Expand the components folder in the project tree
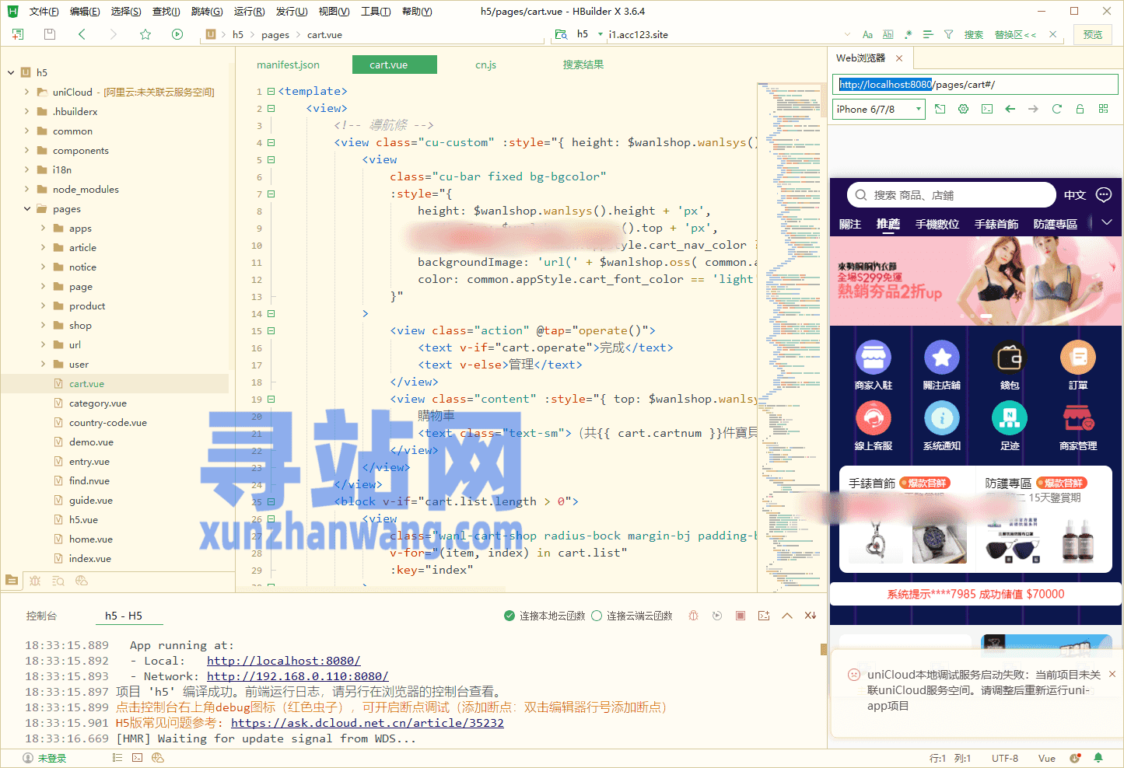The image size is (1124, 768). click(27, 151)
